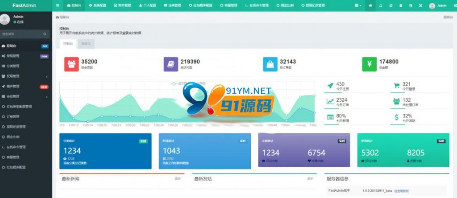Select the 控制台 panel tab

pos(68,44)
